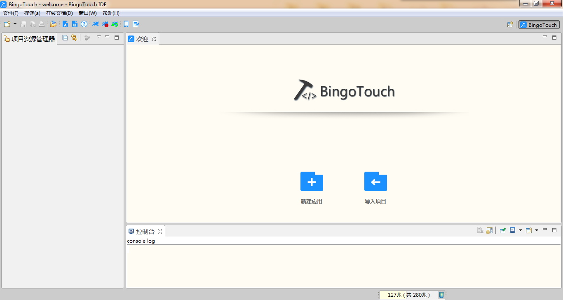The width and height of the screenshot is (563, 300).
Task: Open the 搜索(a) menu
Action: coord(32,13)
